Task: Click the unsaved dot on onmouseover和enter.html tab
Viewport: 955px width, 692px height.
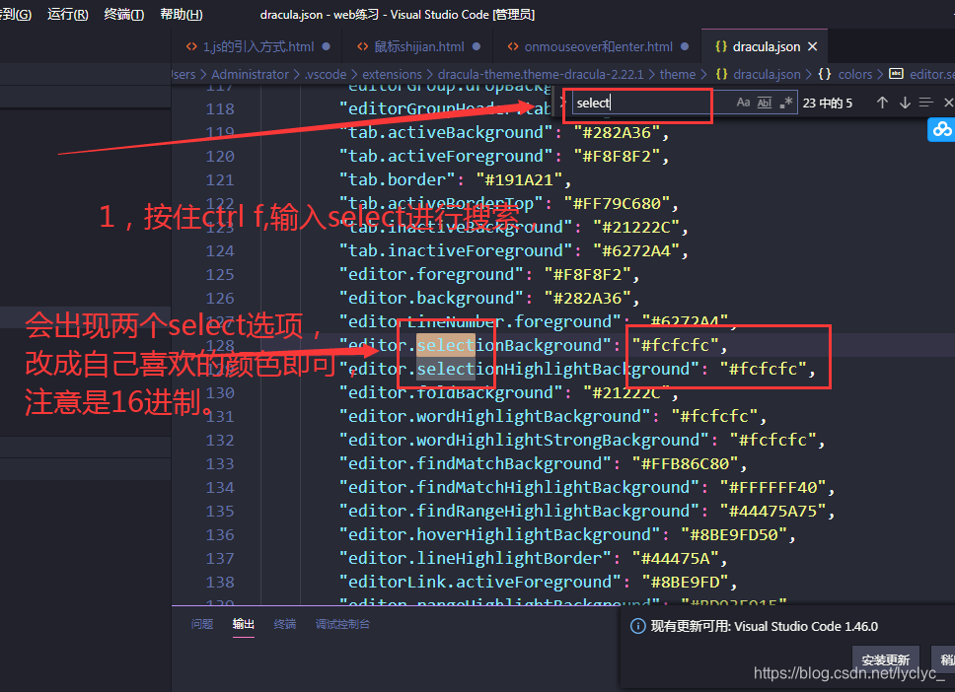Action: [x=685, y=46]
